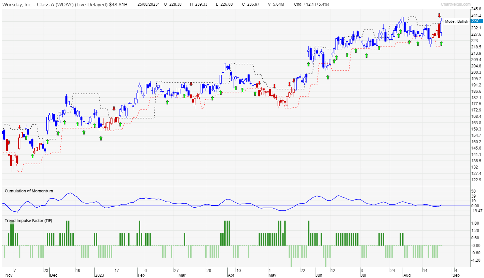Viewport: 484px width, 278px height.
Task: Click the 245.8 price axis label
Action: click(476, 9)
